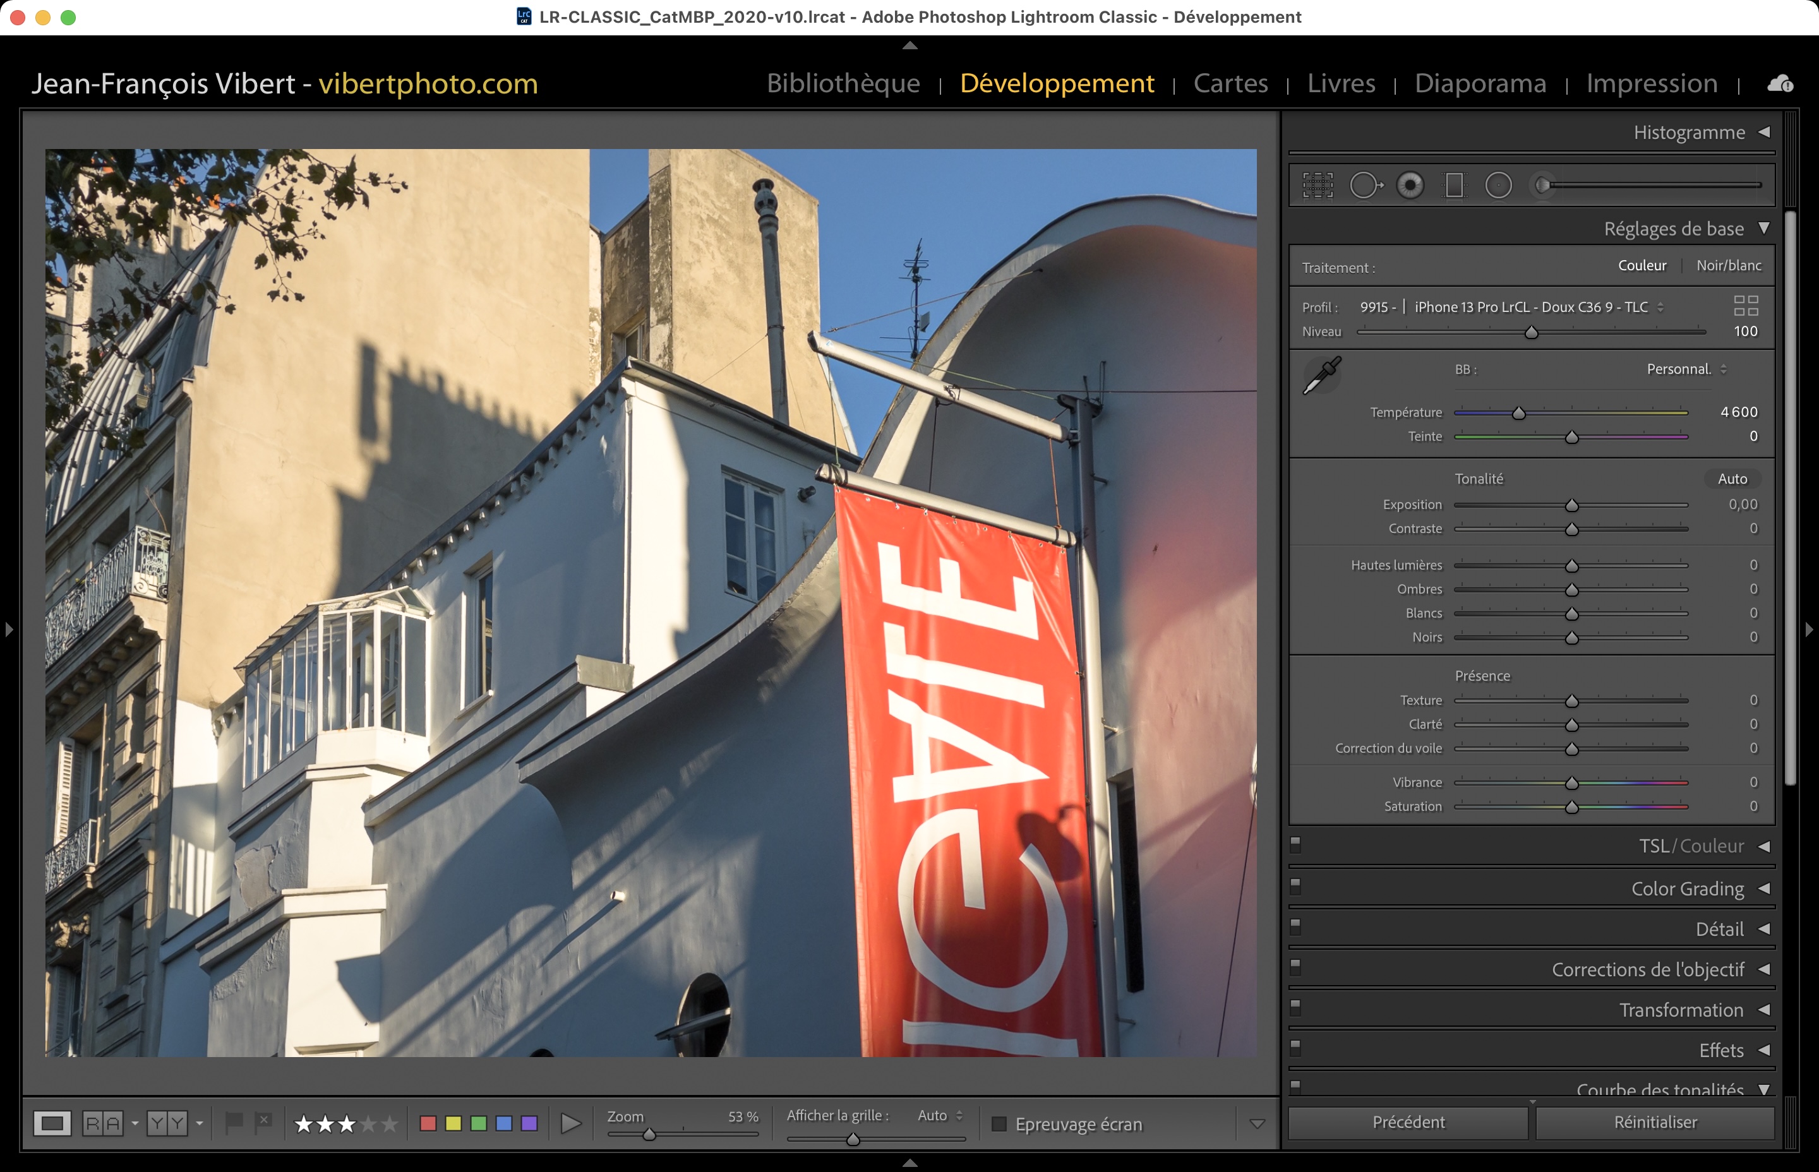Open the Afficher la grille Auto dropdown

point(940,1116)
